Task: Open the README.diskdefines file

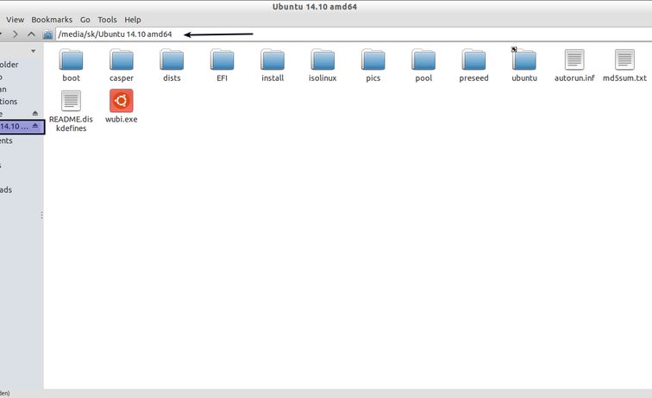Action: tap(72, 102)
